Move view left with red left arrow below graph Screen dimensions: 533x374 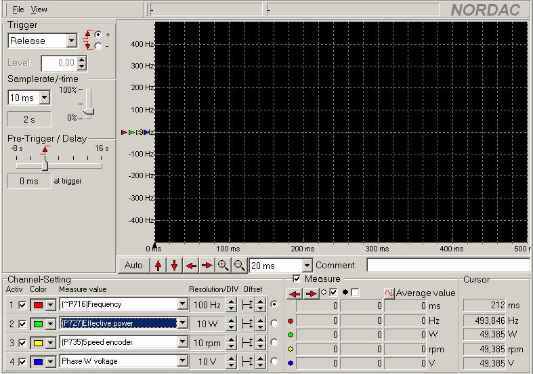coord(191,265)
